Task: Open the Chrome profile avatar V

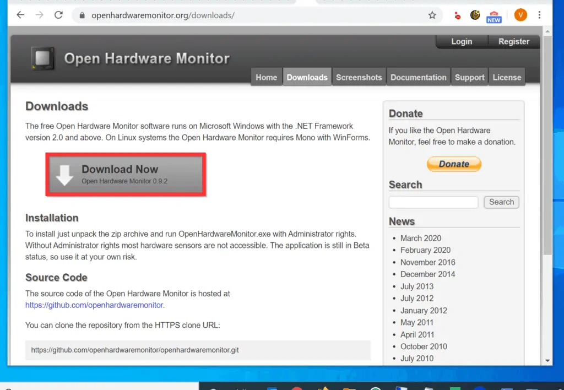Action: coord(520,15)
